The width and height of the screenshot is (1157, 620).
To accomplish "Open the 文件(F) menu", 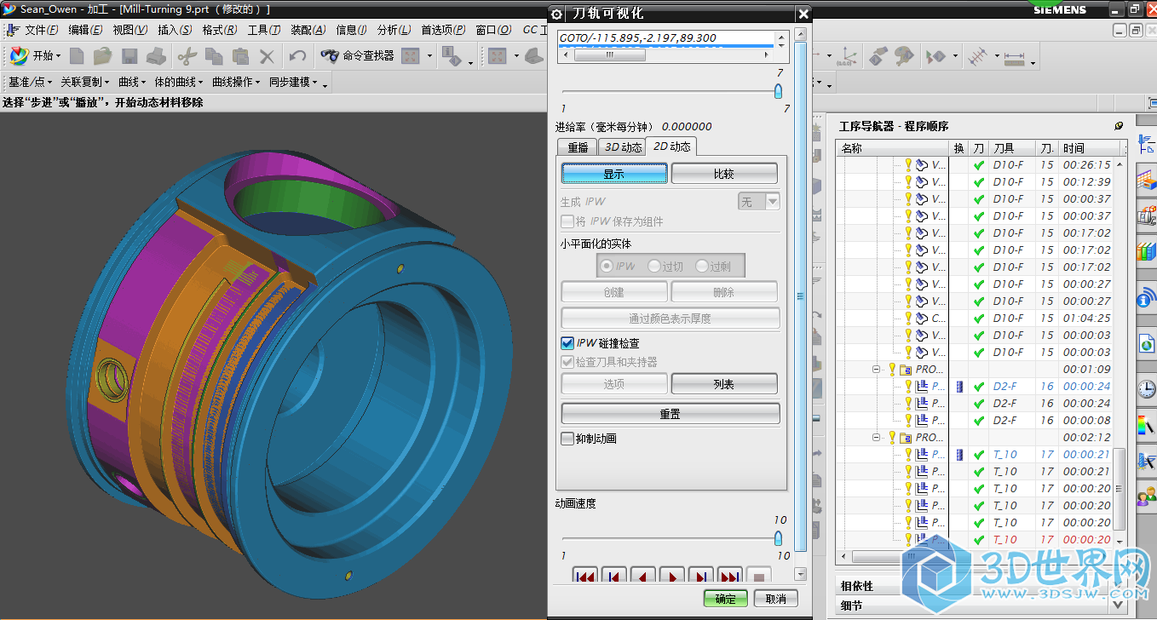I will [x=42, y=30].
